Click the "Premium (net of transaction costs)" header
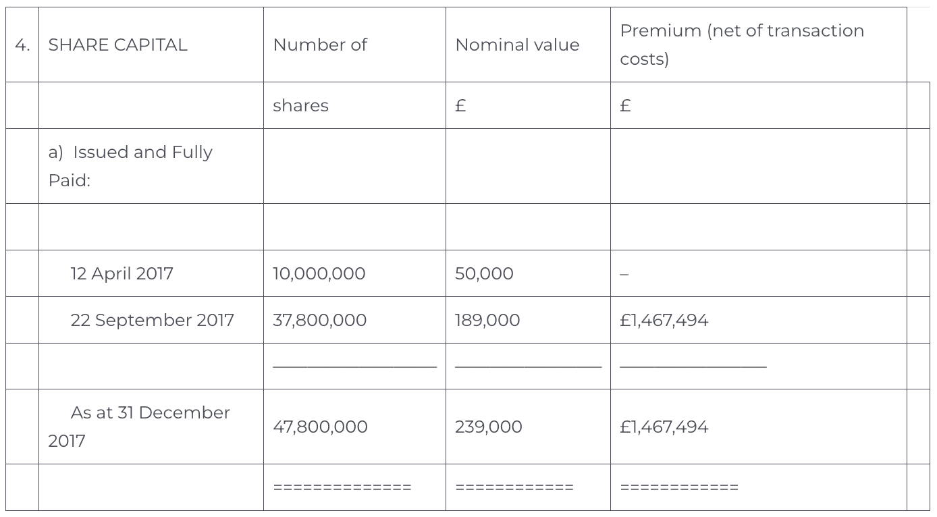Viewport: 937px width, 517px height. click(x=741, y=45)
